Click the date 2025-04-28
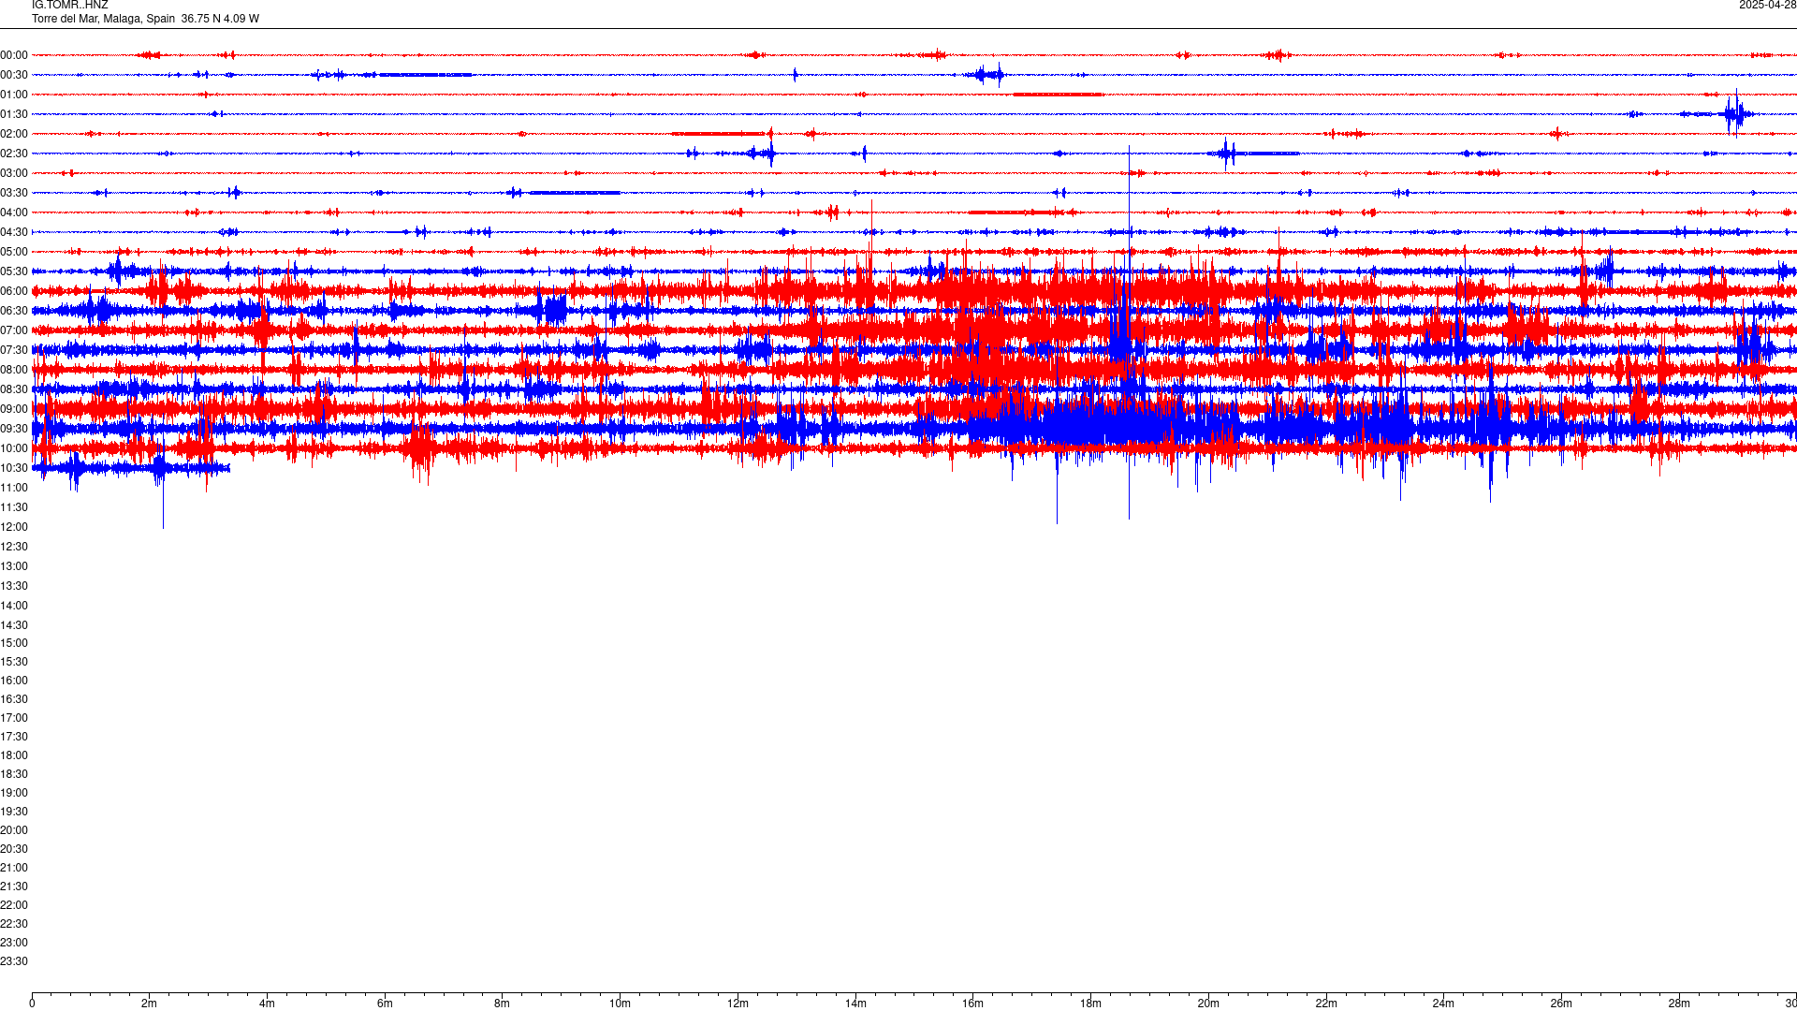 1767,6
